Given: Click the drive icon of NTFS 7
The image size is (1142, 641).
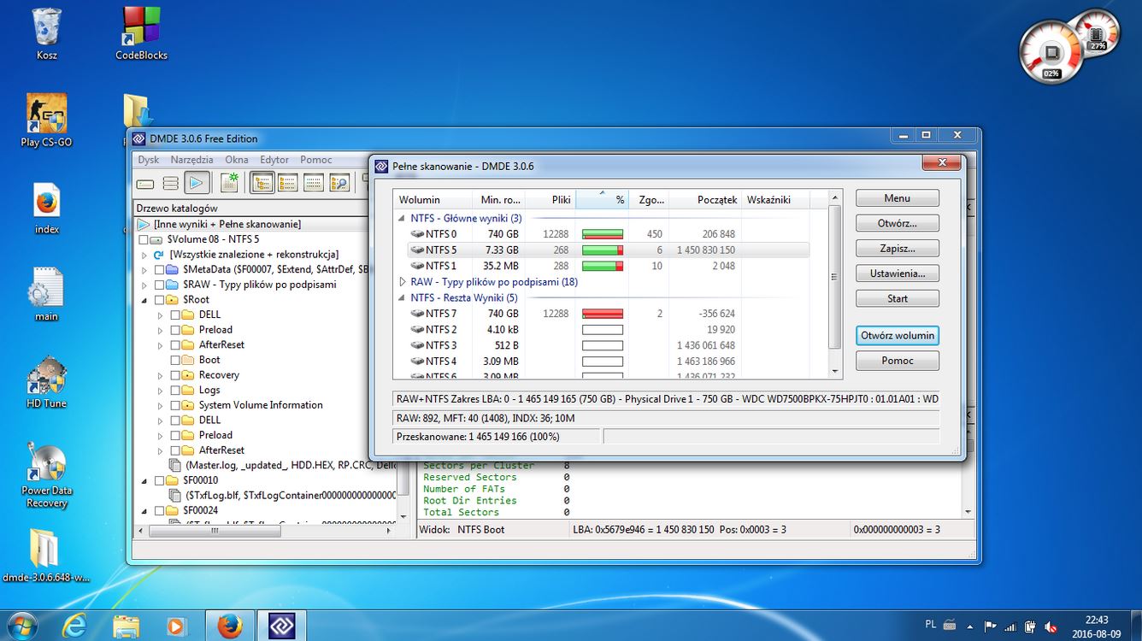Looking at the screenshot, I should tap(417, 314).
